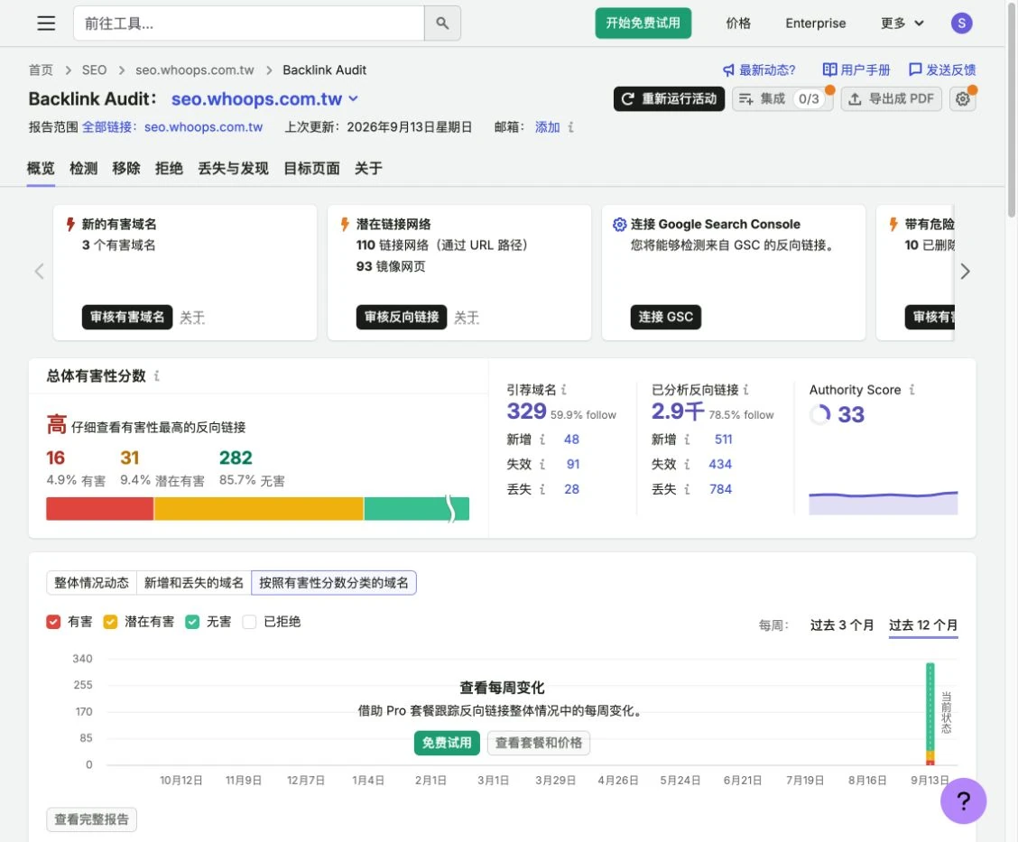Click the 开始免费试用 button
The image size is (1018, 842).
643,23
